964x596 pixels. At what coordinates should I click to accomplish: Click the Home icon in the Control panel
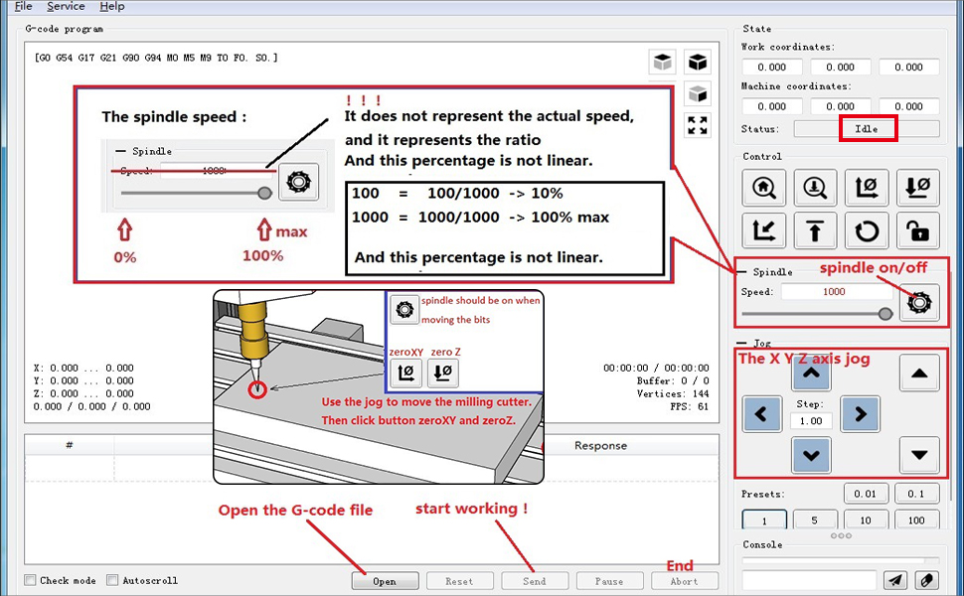763,188
